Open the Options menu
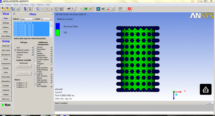 tap(40, 5)
